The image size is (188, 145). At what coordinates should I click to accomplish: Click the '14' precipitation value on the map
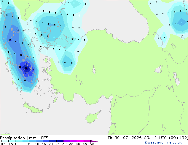(x=16, y=42)
